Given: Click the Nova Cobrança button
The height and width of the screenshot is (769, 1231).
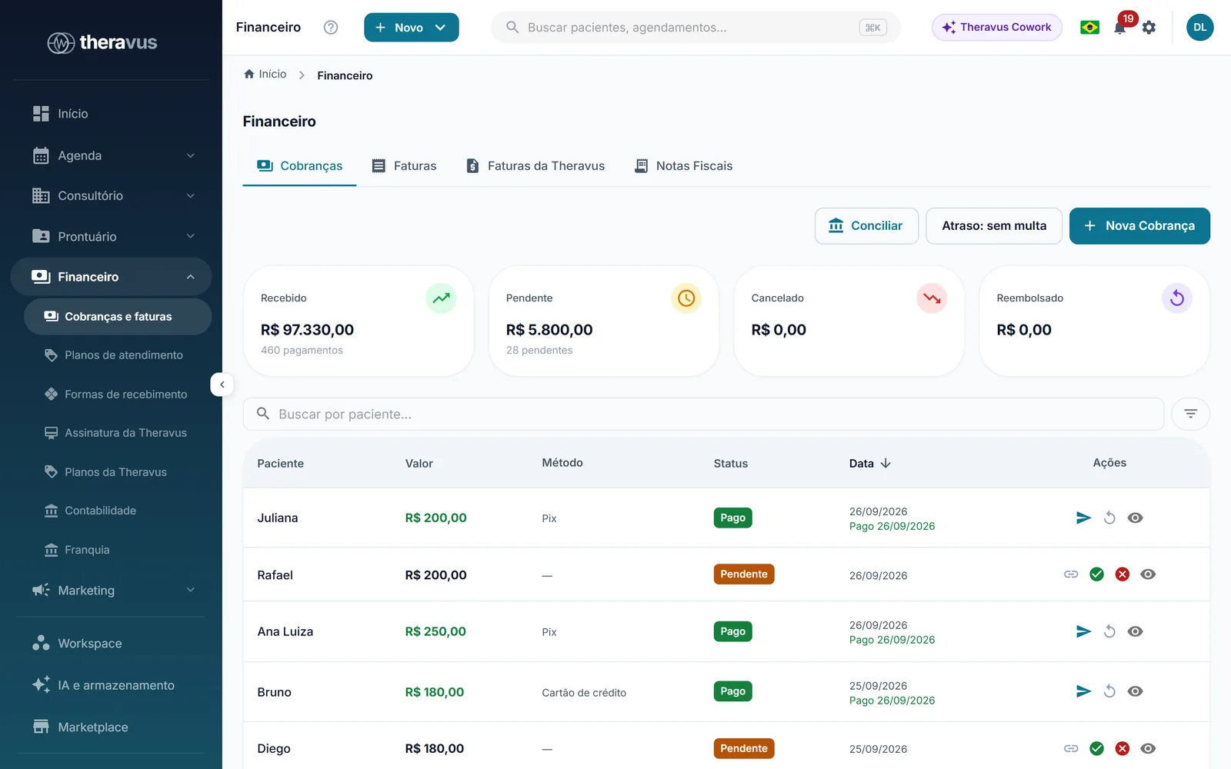Looking at the screenshot, I should click(x=1139, y=225).
